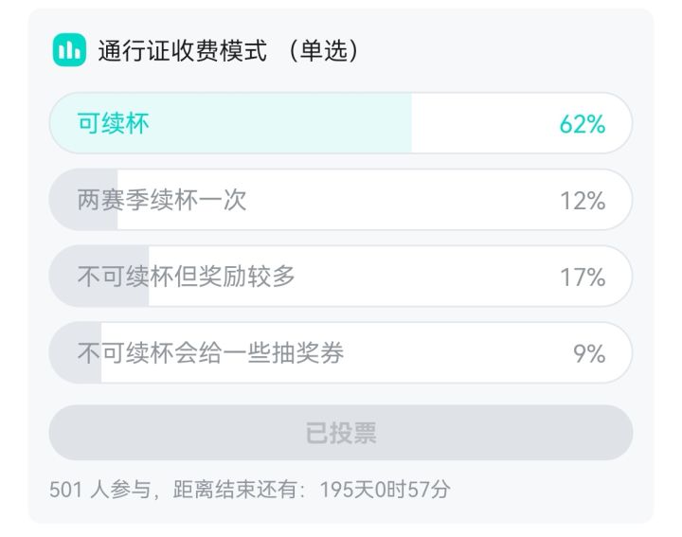
Task: Click the (单选) single-choice label
Action: [x=326, y=51]
